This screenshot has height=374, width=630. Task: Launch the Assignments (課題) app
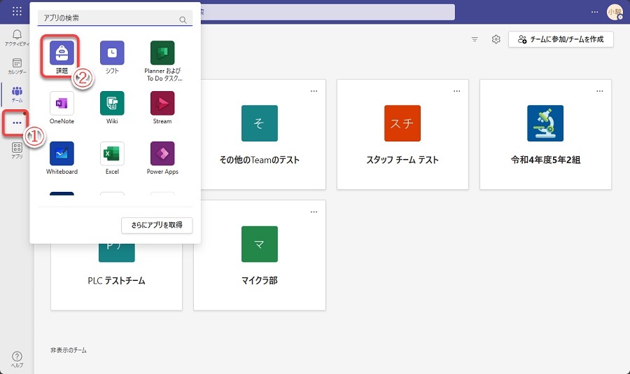[x=62, y=57]
